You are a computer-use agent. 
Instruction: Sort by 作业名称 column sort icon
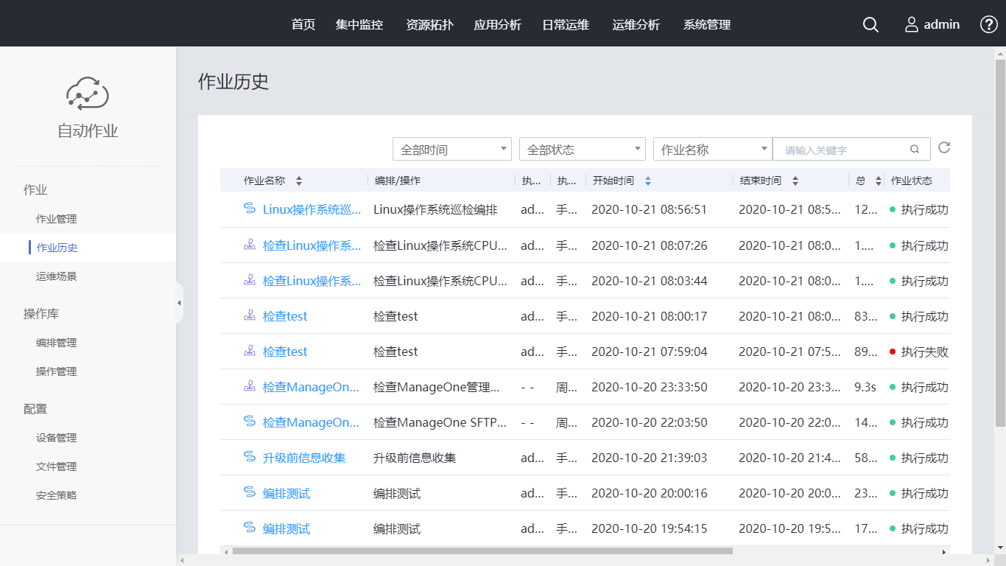[299, 181]
